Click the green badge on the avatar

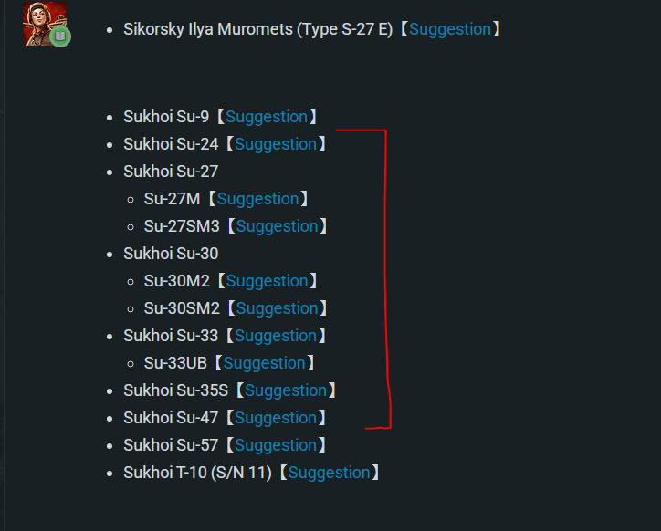tap(60, 36)
